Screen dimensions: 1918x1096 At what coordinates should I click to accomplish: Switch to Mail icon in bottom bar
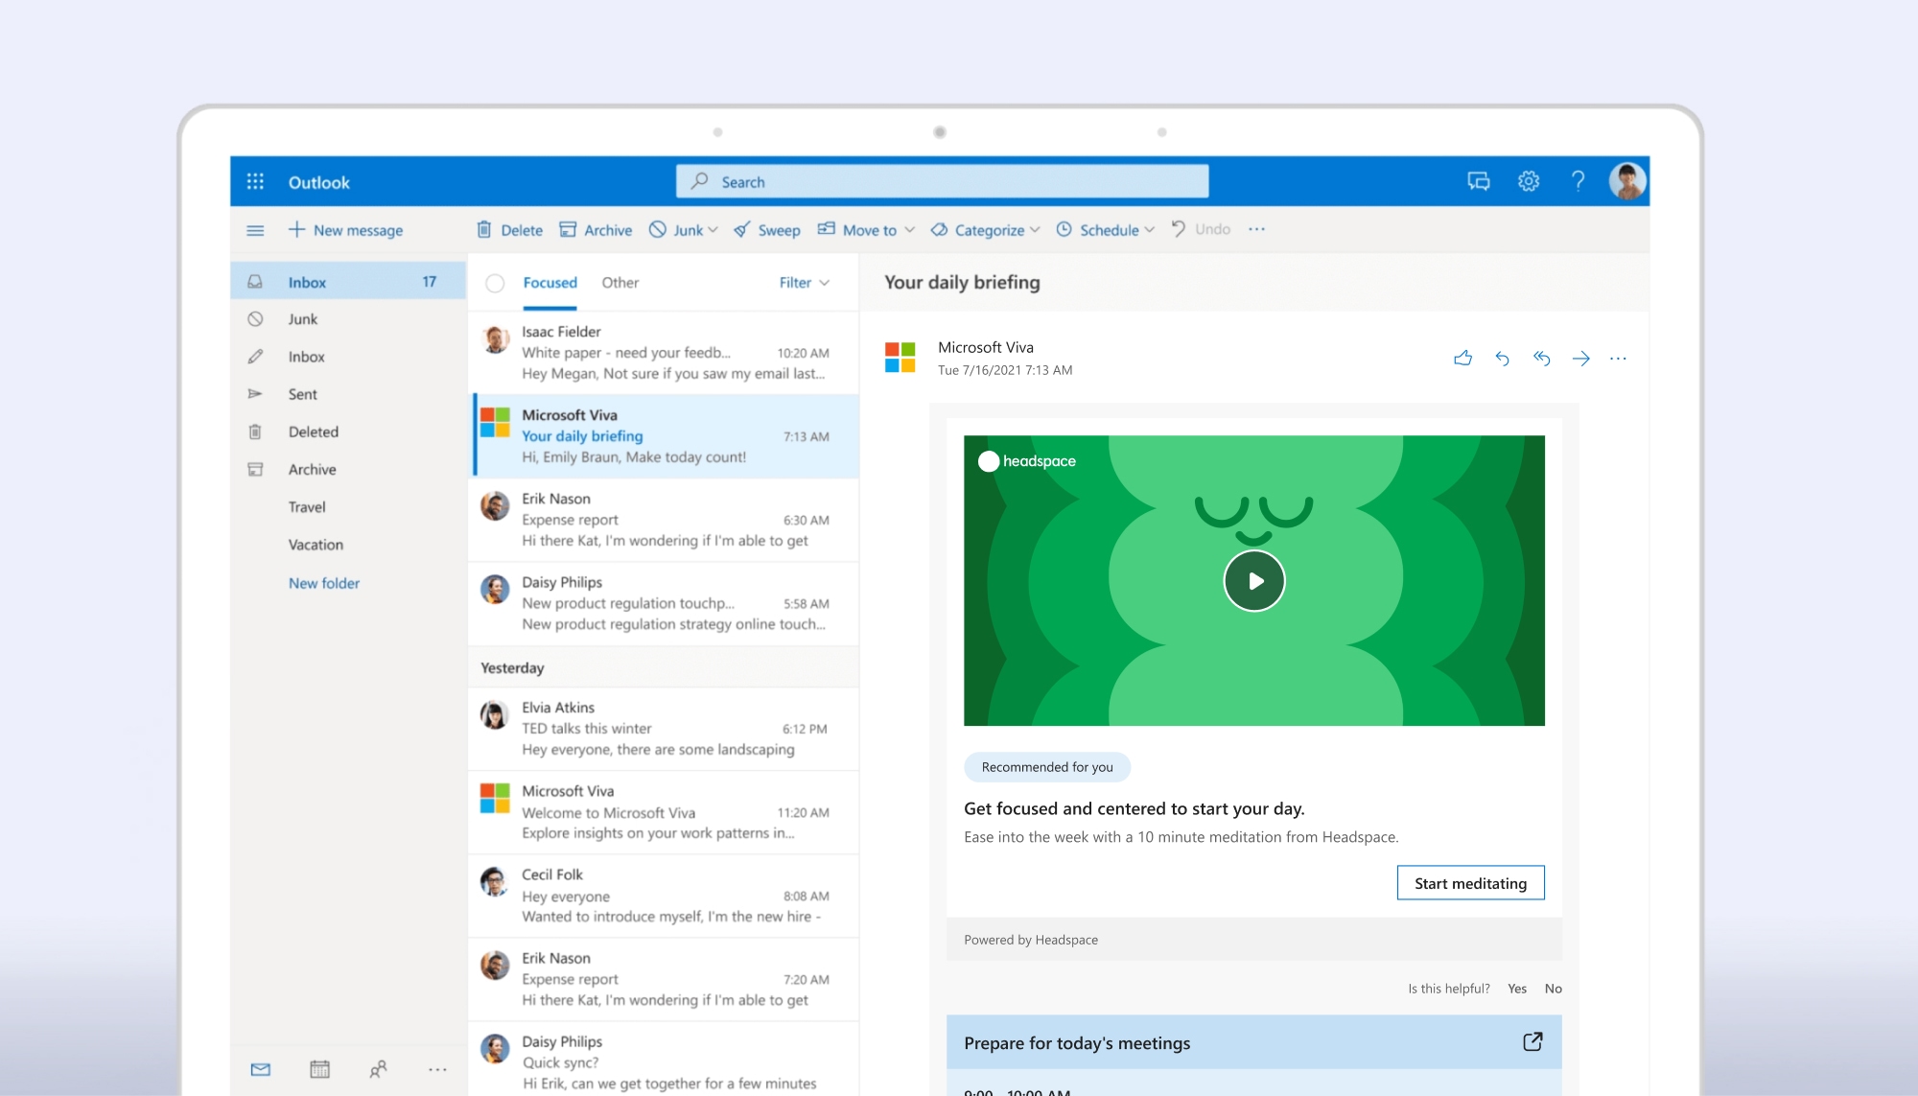pyautogui.click(x=261, y=1069)
